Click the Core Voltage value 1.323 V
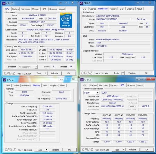The image size is (156, 154). click(x=50, y=25)
